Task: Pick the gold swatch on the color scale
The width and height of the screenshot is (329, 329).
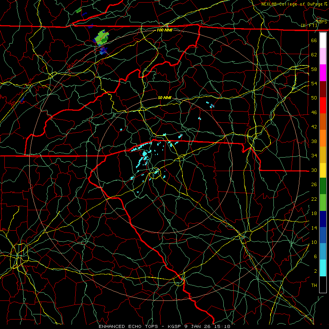Action: (323, 154)
